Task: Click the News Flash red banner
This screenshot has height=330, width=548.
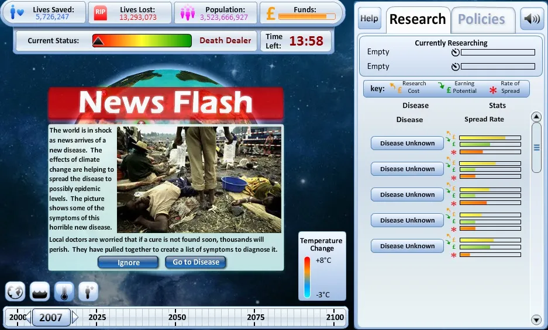Action: [166, 103]
